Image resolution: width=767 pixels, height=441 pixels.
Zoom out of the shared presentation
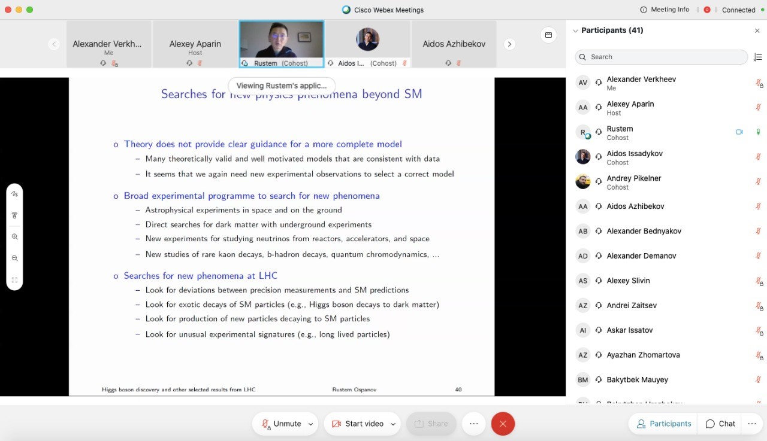(x=14, y=258)
